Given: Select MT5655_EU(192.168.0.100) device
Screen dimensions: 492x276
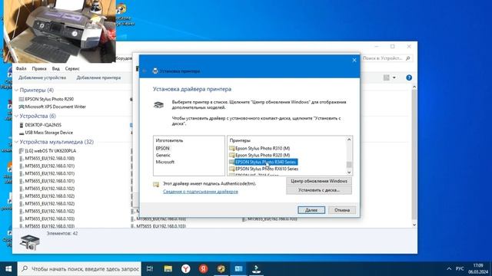Looking at the screenshot, I should 47,159.
